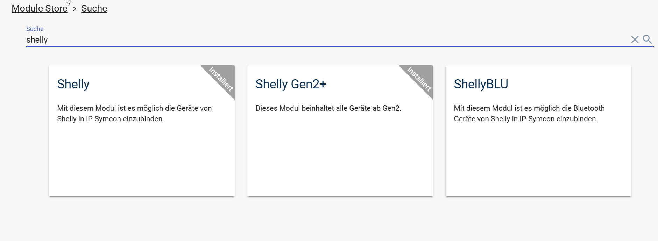Image resolution: width=658 pixels, height=241 pixels.
Task: Click the blank page area below the cards
Action: click(x=329, y=220)
